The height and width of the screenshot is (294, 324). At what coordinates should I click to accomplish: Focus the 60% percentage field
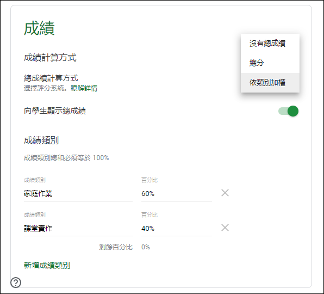[x=177, y=194]
